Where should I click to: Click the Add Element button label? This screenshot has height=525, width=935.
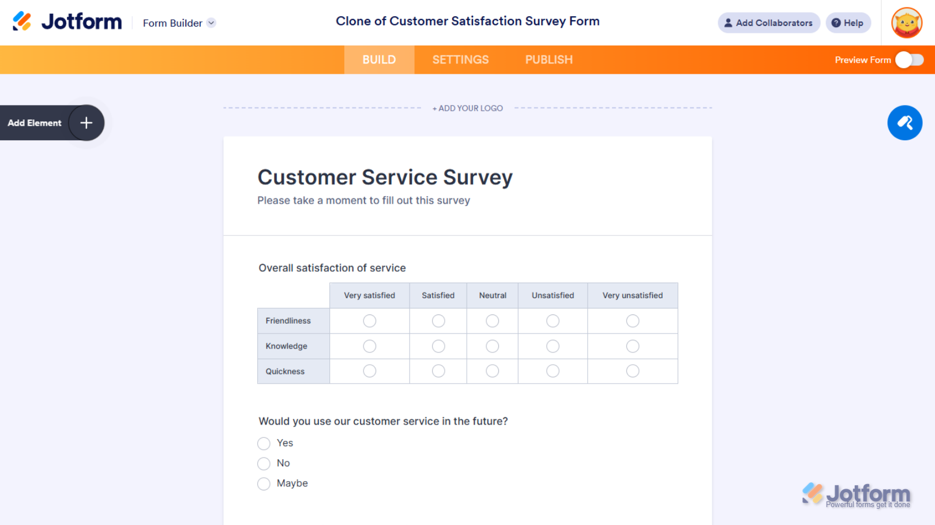(35, 123)
